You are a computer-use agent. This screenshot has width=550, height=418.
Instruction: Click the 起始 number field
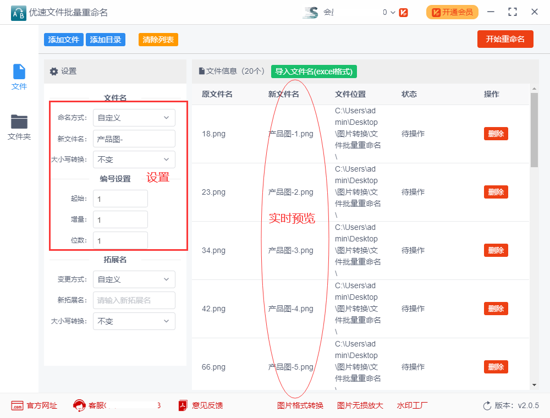coord(120,199)
